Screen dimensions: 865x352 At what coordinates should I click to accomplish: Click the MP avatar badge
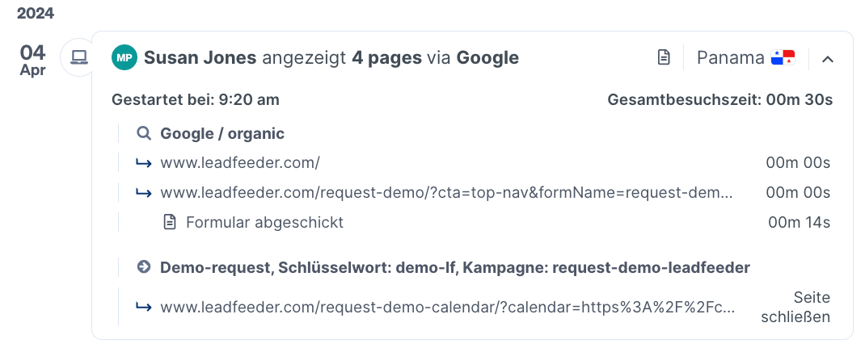tap(124, 58)
